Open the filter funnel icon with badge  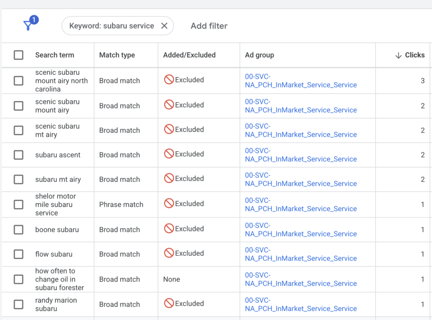(x=29, y=24)
